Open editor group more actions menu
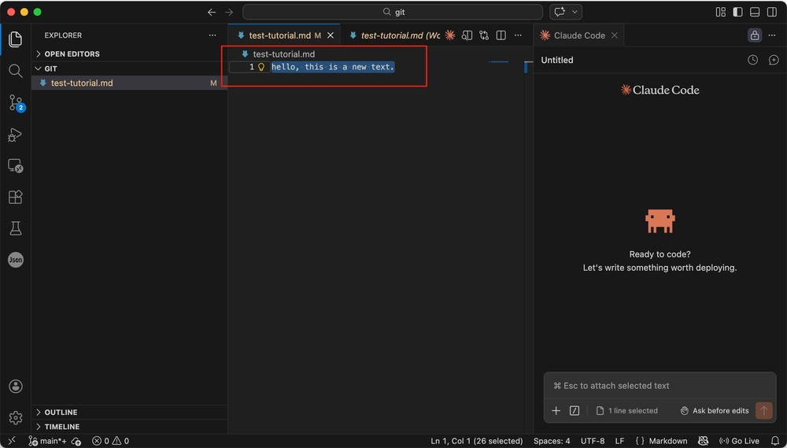This screenshot has width=787, height=448. tap(518, 35)
